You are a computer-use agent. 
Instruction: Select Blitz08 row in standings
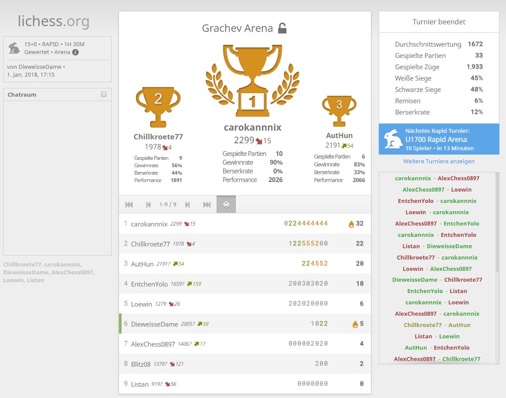pyautogui.click(x=245, y=364)
